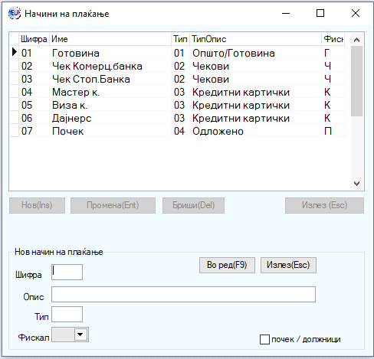Click the Тип input box
This screenshot has width=374, height=359.
[67, 315]
